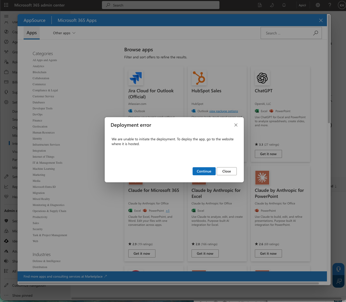Click Get it now for Claude for Excel
The width and height of the screenshot is (346, 302).
[x=205, y=253]
